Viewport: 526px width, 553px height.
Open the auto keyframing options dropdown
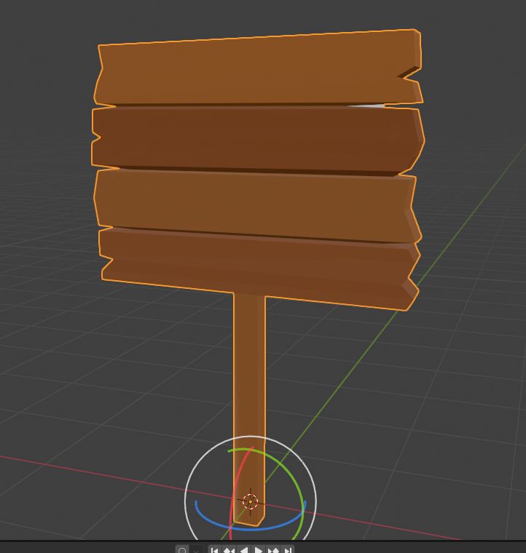(196, 550)
